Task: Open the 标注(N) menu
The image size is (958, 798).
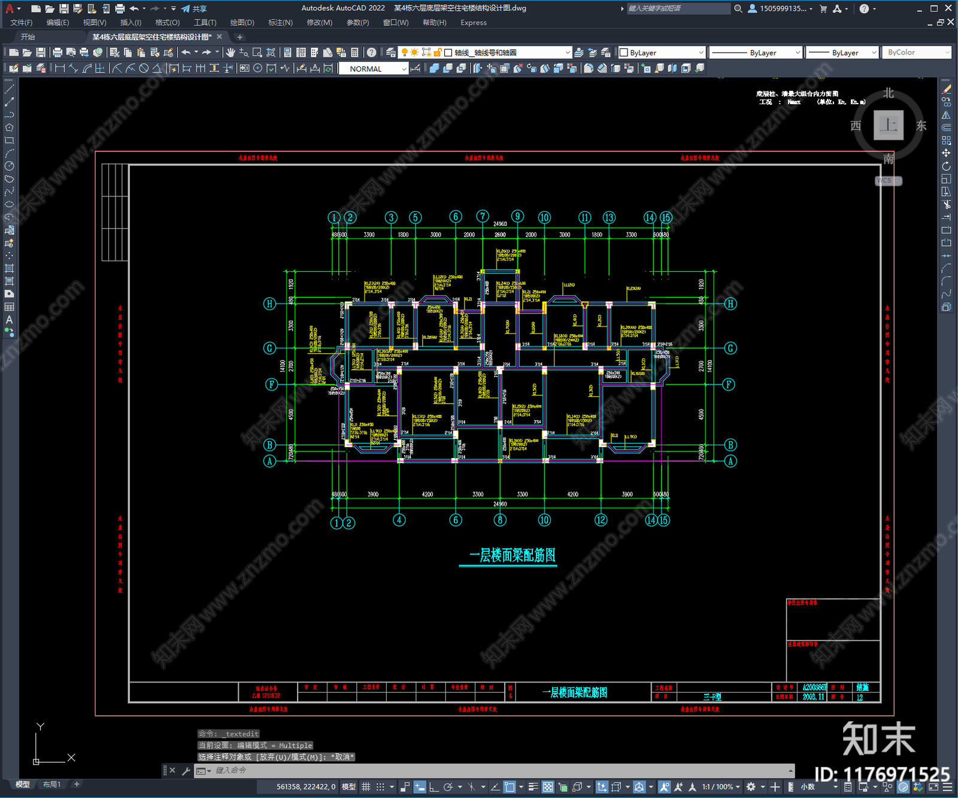Action: (x=280, y=23)
